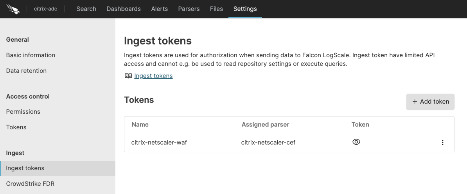
Task: Select Basic information in the sidebar
Action: point(31,55)
